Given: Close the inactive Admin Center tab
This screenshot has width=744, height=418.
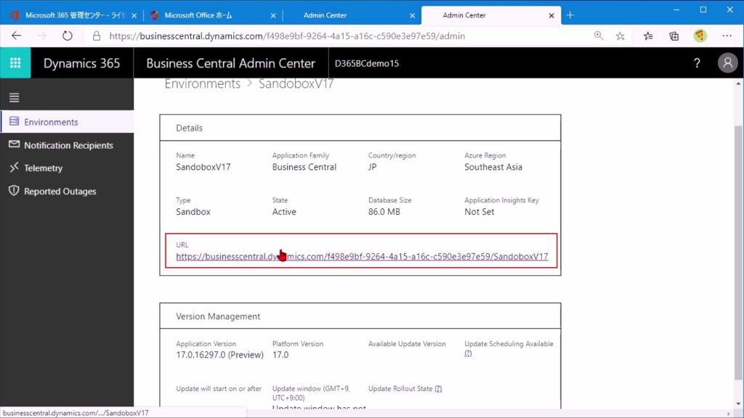Looking at the screenshot, I should pos(413,16).
